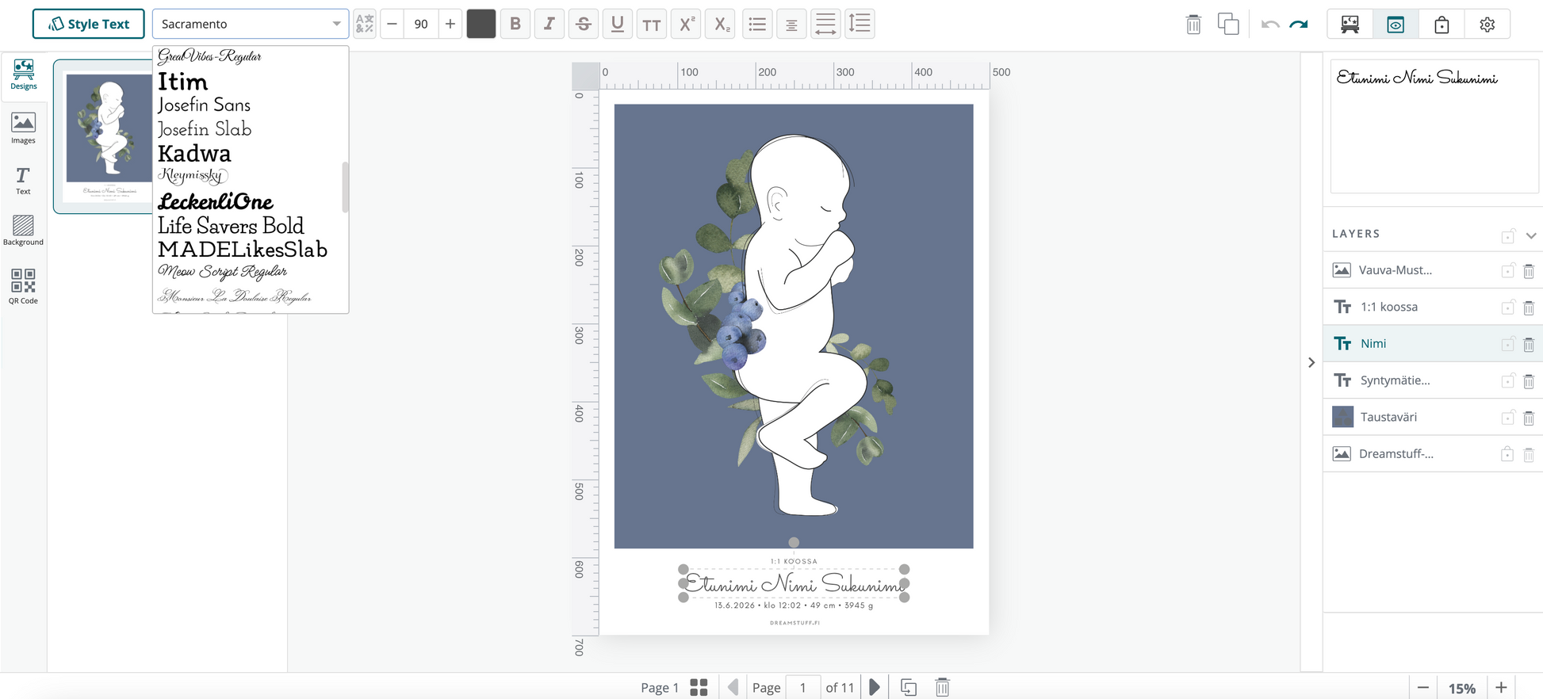
Task: Choose Meow Script Regular font
Action: pyautogui.click(x=223, y=272)
